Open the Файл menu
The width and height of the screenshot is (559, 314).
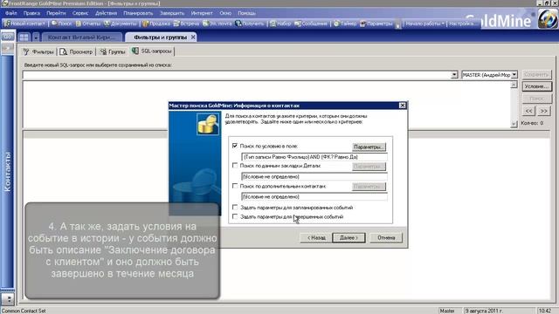tap(11, 13)
